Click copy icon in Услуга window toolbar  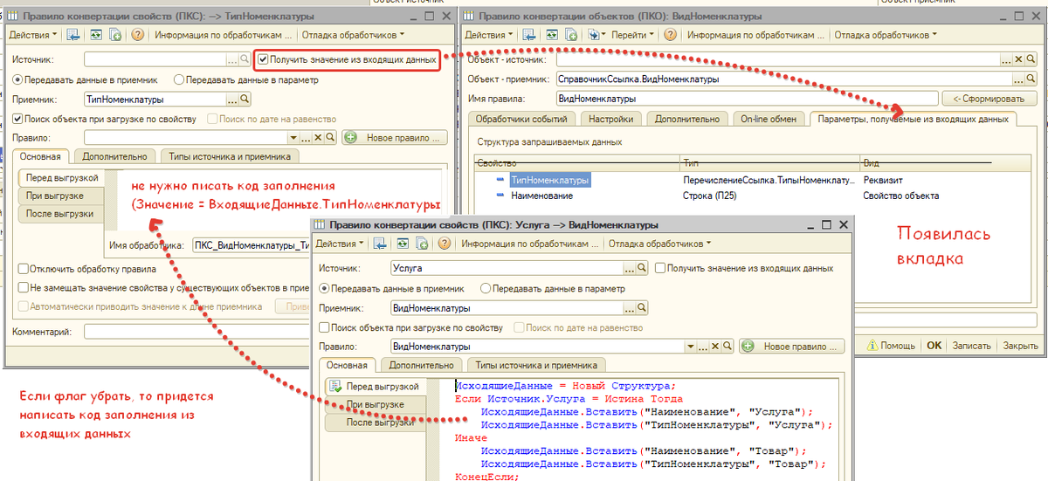pyautogui.click(x=421, y=244)
